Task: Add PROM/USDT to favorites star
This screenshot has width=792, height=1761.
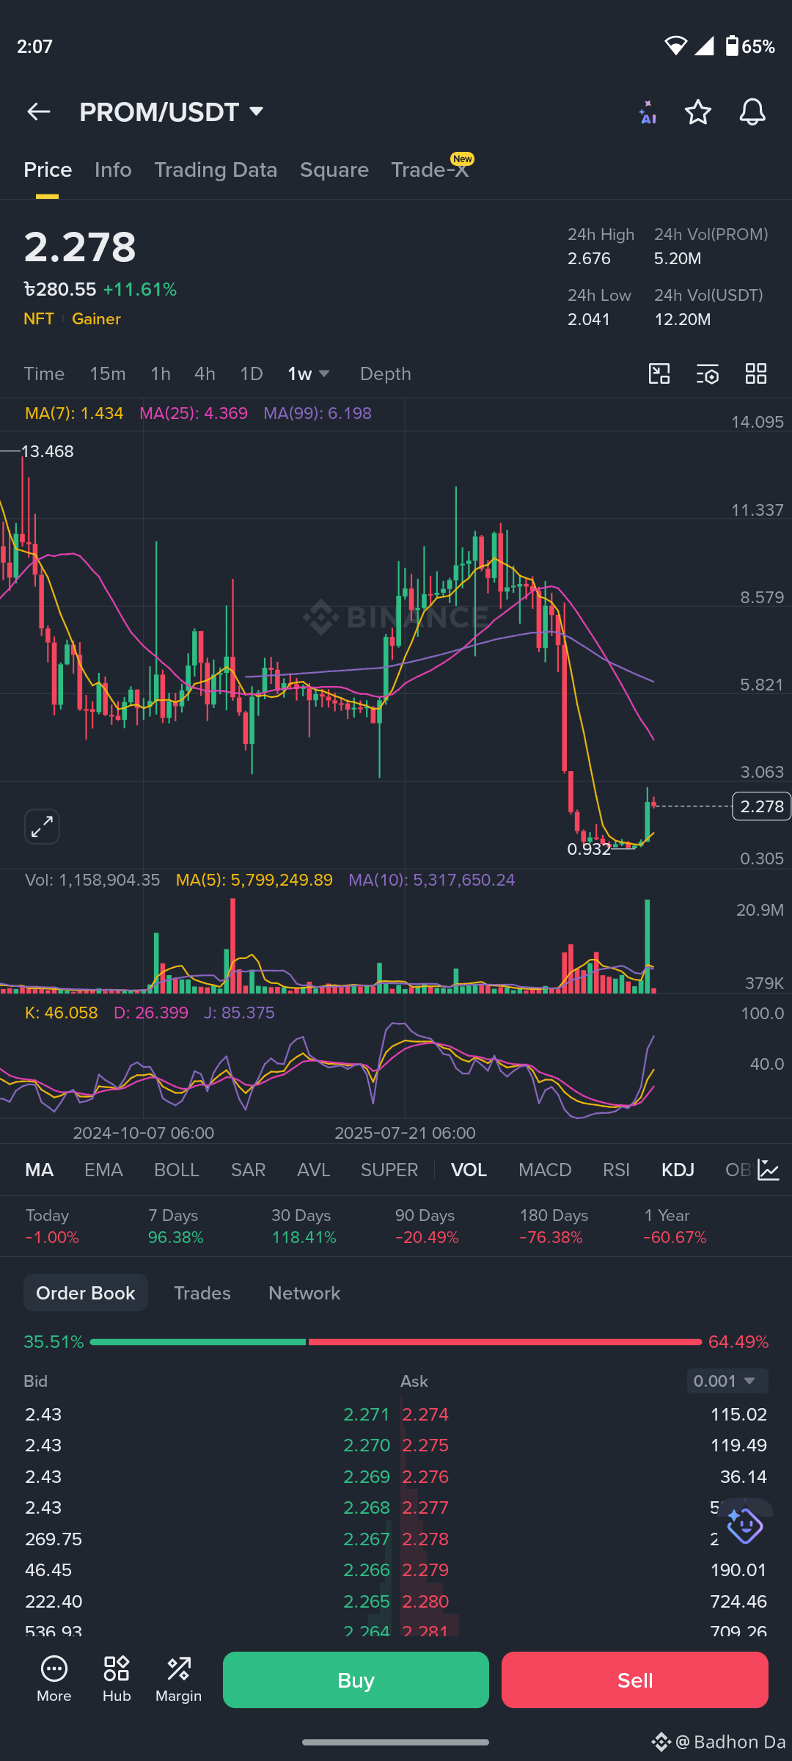Action: point(698,112)
